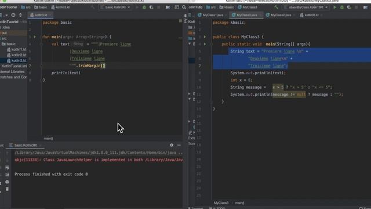Open Project view selector dropdown in left panel
This screenshot has height=209, width=371.
point(4,15)
